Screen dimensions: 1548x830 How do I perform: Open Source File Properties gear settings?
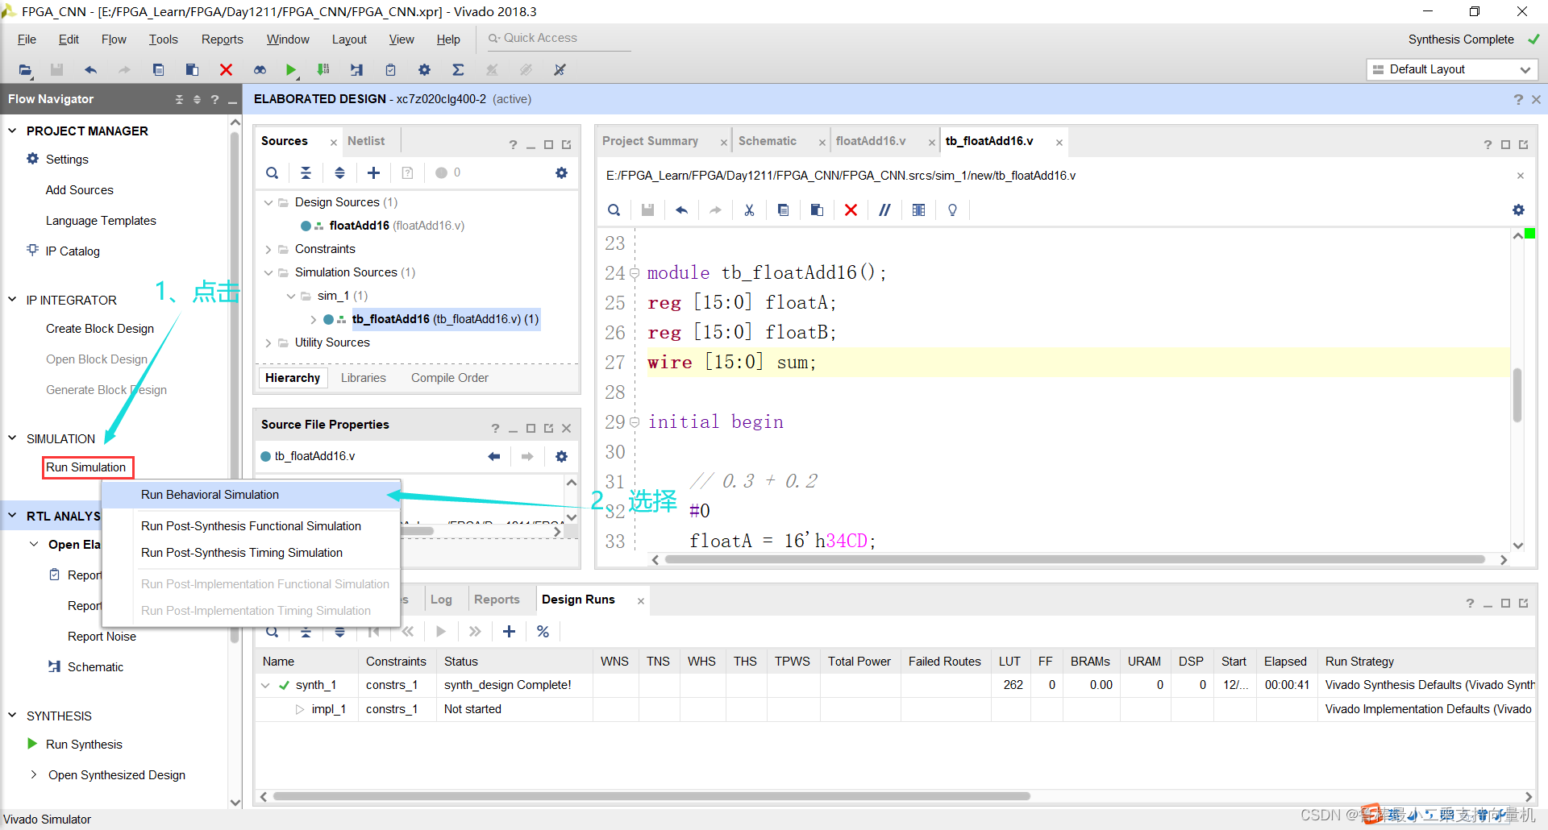pos(561,457)
